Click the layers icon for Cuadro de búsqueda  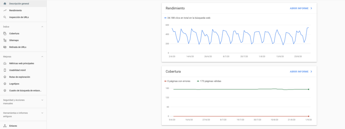5,91
